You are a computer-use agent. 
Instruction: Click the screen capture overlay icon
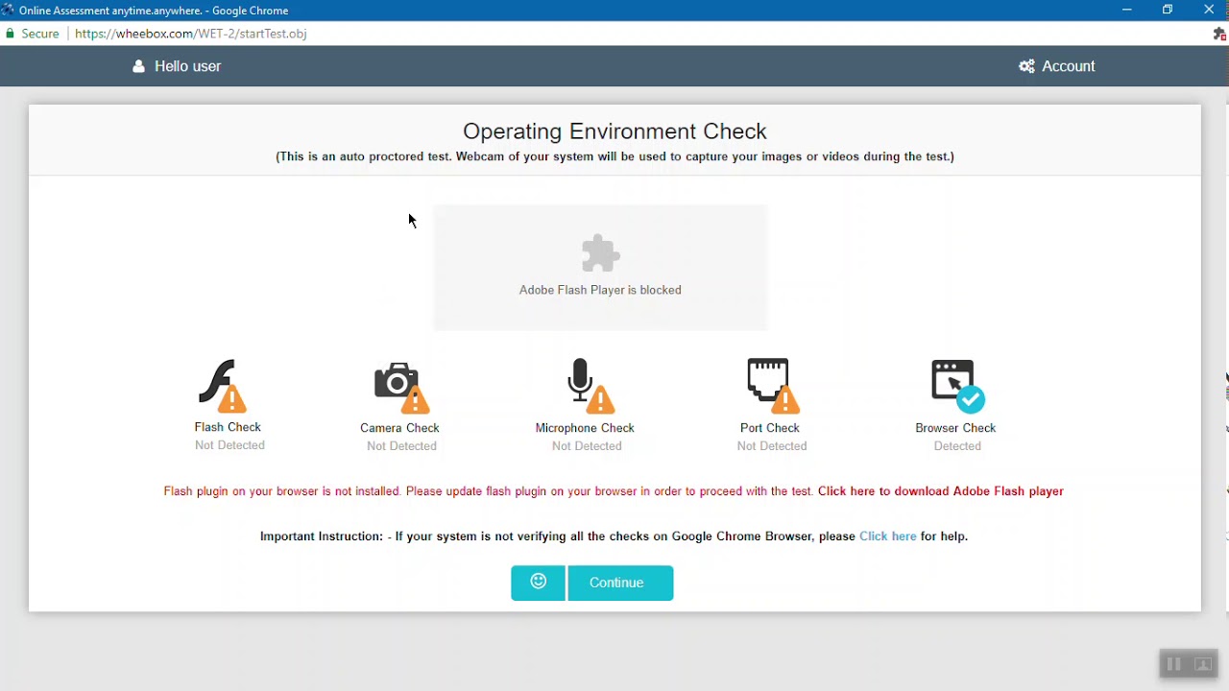(1203, 664)
